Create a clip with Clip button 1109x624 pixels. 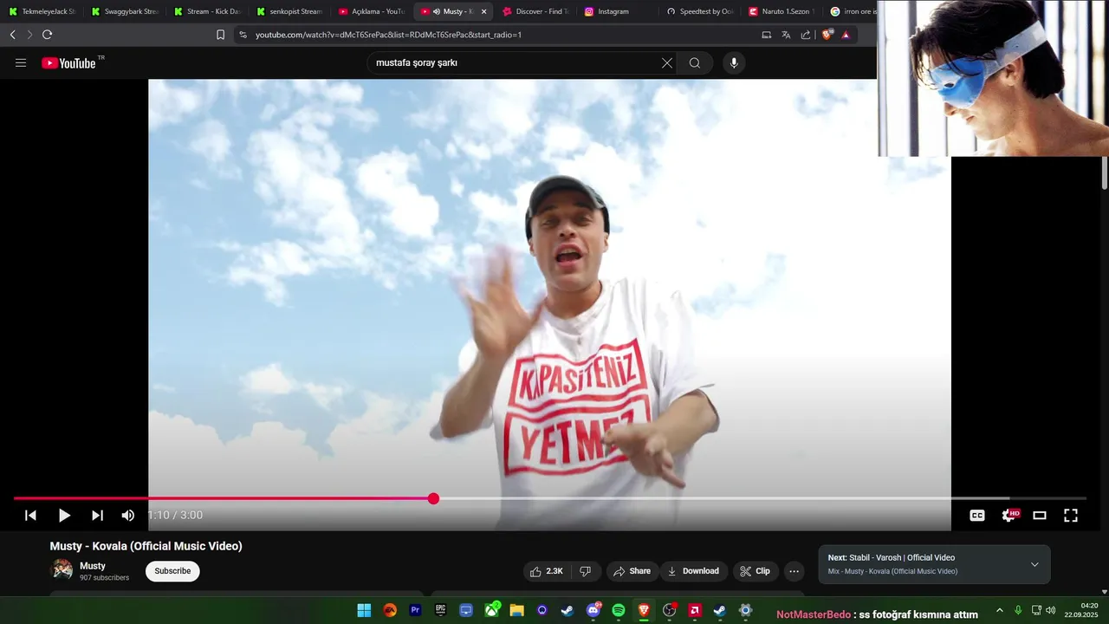click(756, 571)
